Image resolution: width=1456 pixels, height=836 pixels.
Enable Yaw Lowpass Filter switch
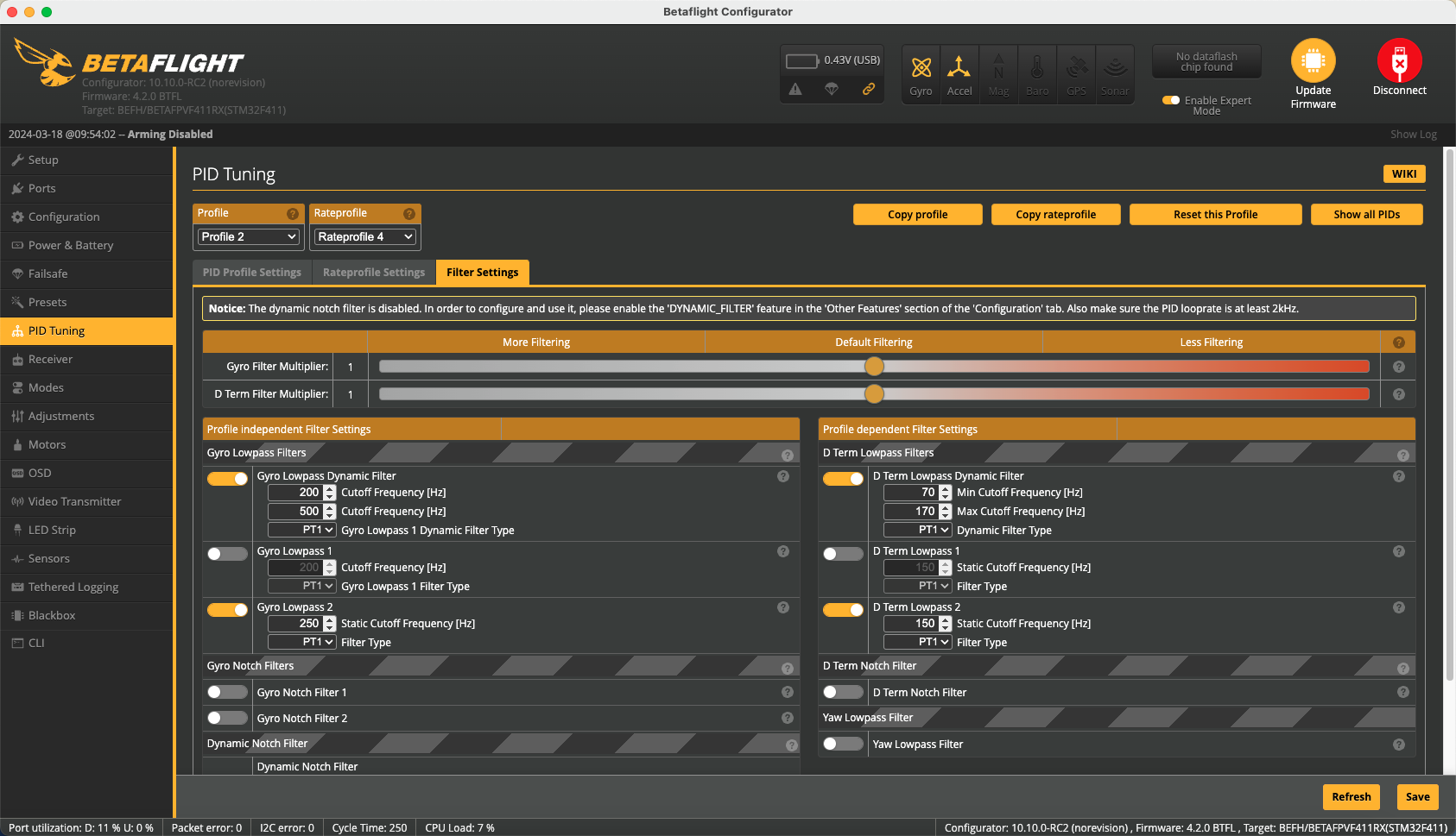pyautogui.click(x=843, y=744)
